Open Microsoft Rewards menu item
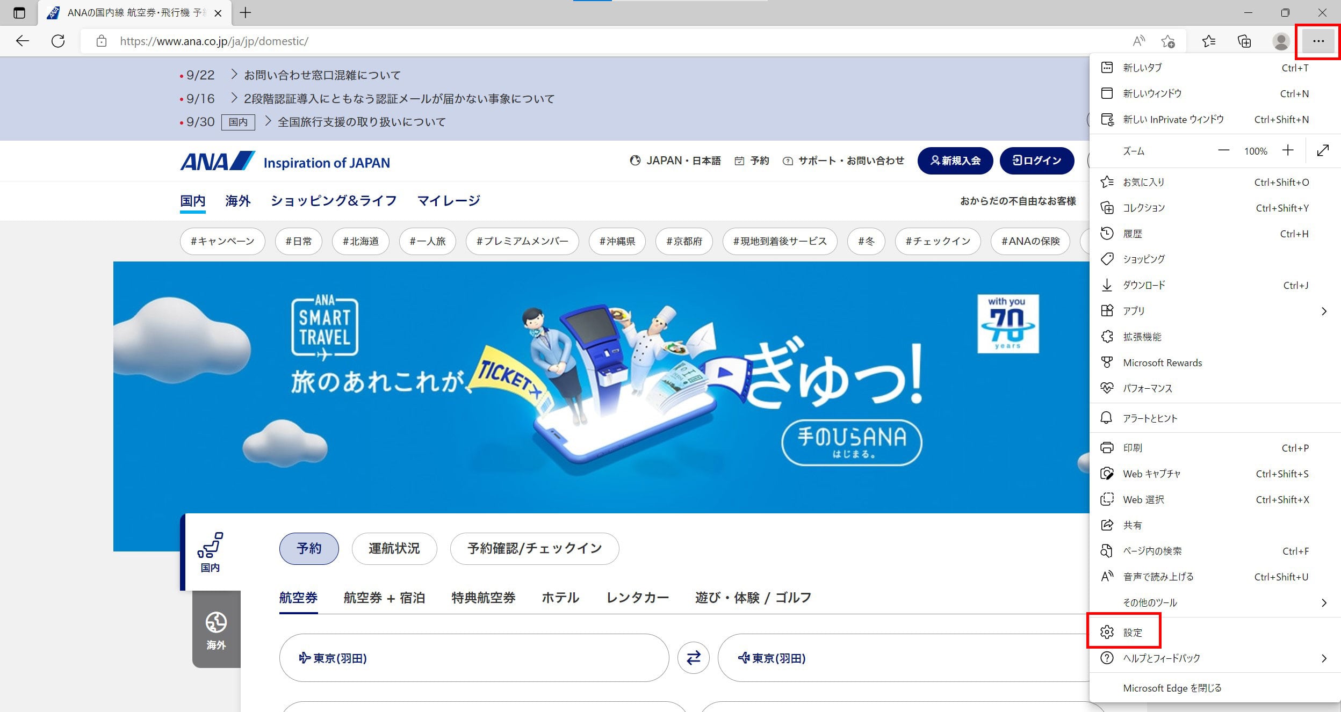Image resolution: width=1341 pixels, height=712 pixels. (1215, 362)
